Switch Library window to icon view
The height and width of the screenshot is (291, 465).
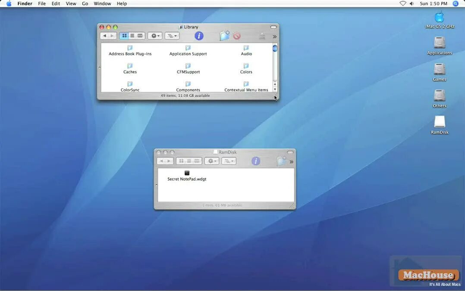point(125,36)
